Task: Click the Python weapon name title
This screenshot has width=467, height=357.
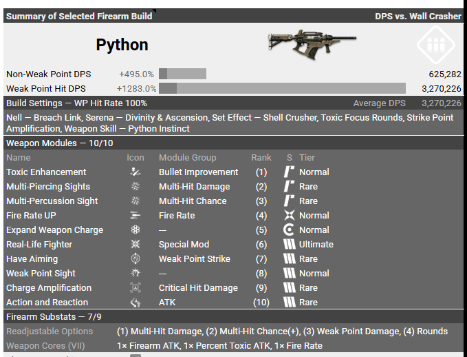Action: [x=122, y=45]
